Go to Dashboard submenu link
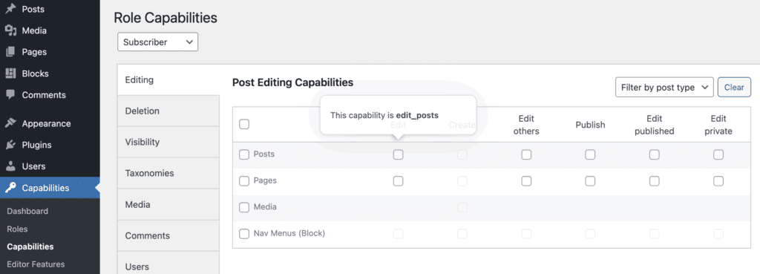Viewport: 760px width, 274px height. coord(27,211)
